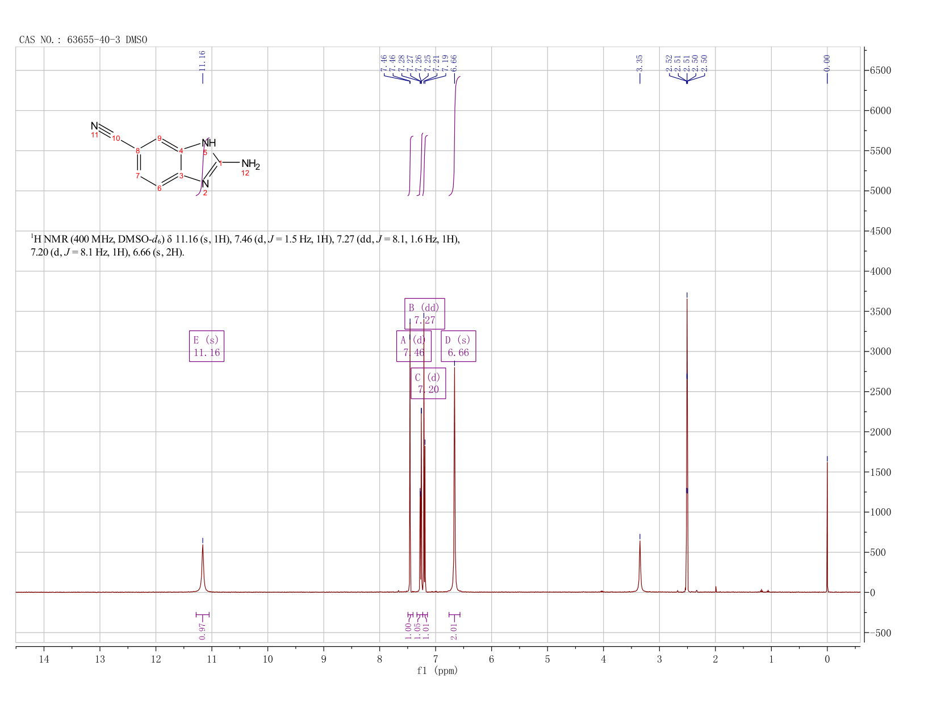Click the y-axis tick label 6500
The image size is (937, 724).
tap(880, 71)
